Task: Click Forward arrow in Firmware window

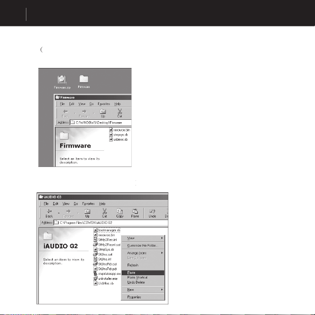Action: pyautogui.click(x=84, y=113)
